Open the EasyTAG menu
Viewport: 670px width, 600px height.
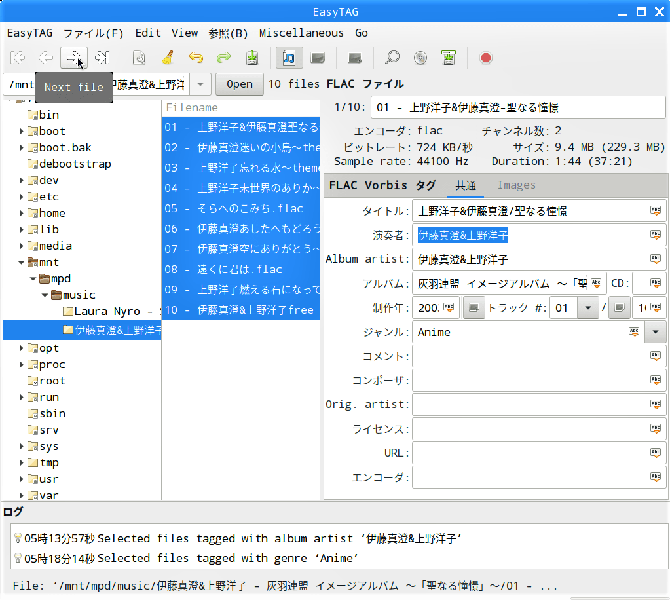pyautogui.click(x=29, y=33)
